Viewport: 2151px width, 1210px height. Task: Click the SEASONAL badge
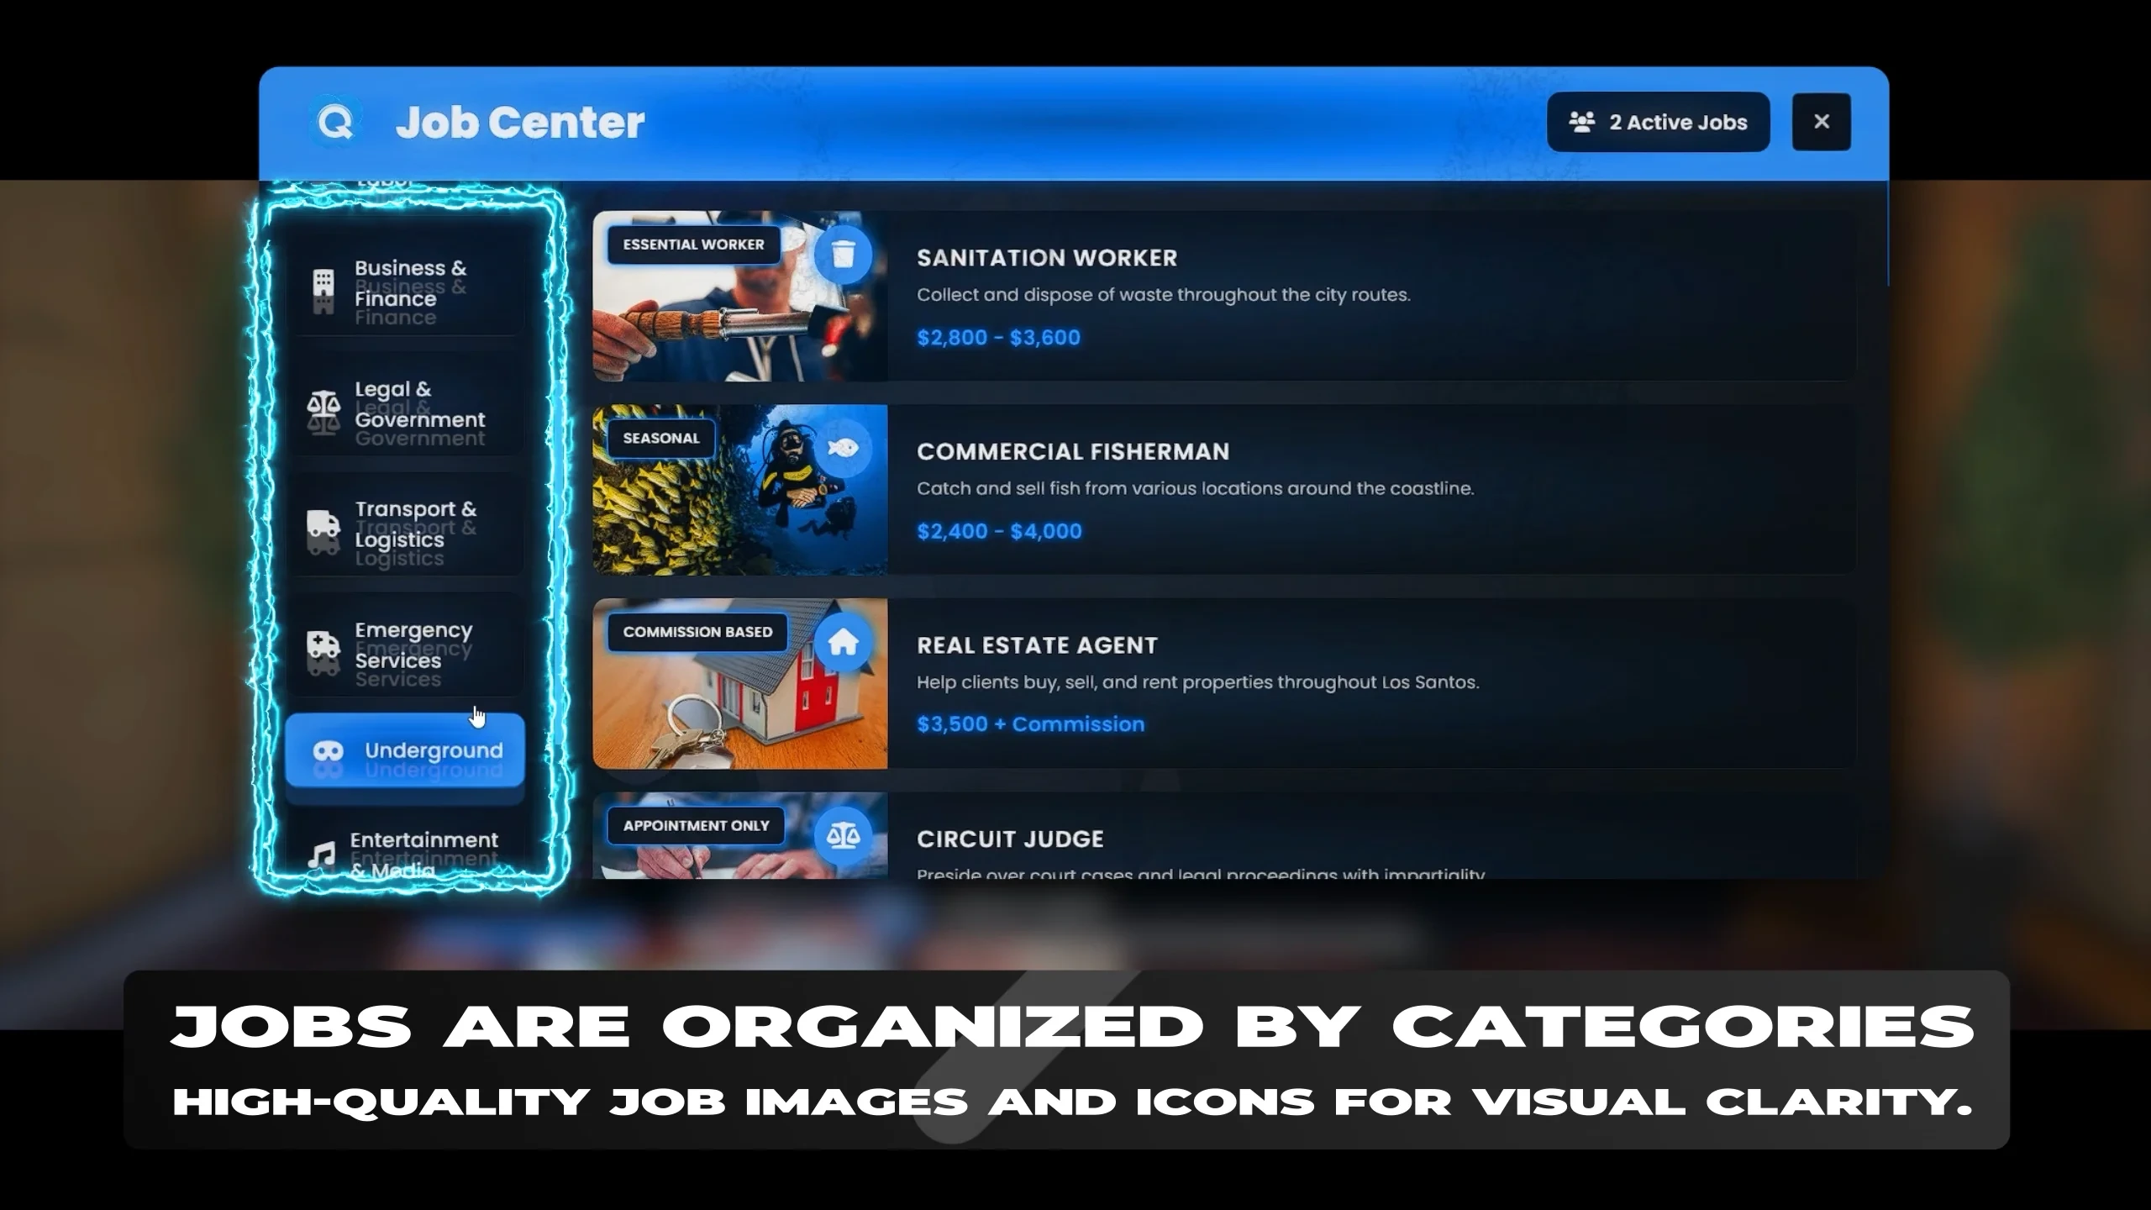tap(661, 438)
